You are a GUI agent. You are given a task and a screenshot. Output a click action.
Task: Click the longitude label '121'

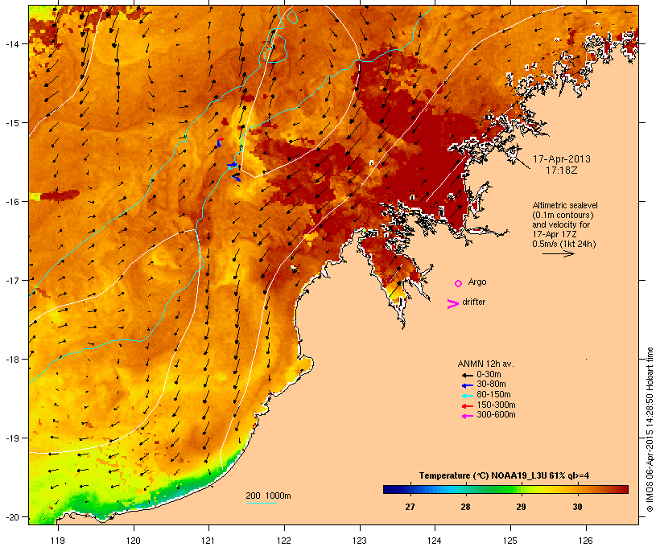point(208,541)
